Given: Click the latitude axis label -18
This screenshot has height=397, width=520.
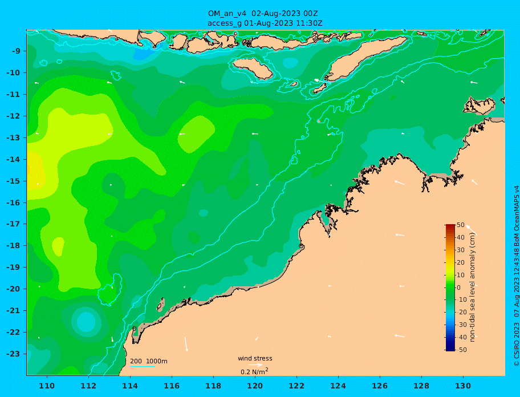Looking at the screenshot, I should click(x=13, y=245).
